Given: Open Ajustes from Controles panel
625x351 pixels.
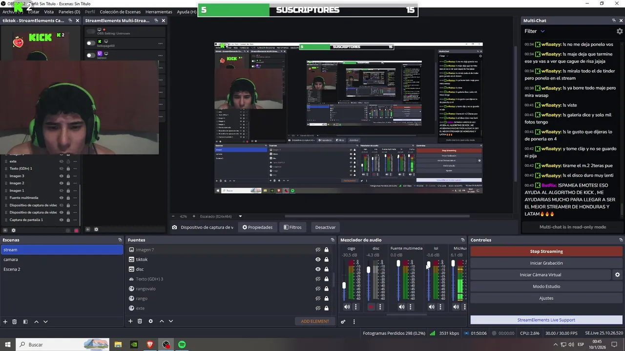Looking at the screenshot, I should [x=546, y=298].
